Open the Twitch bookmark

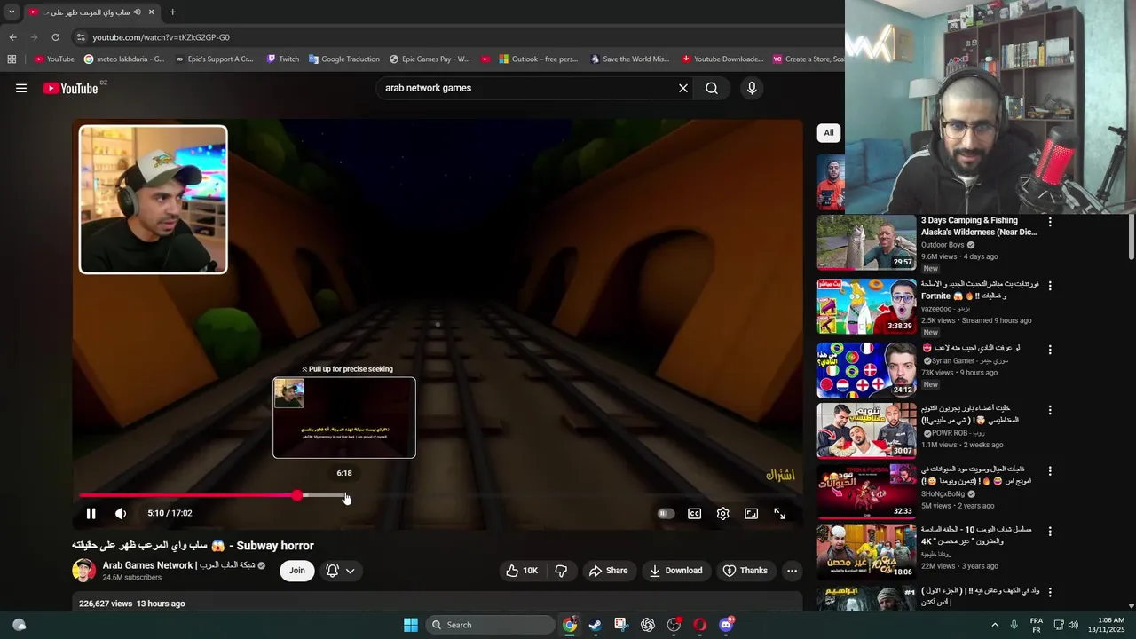[282, 59]
